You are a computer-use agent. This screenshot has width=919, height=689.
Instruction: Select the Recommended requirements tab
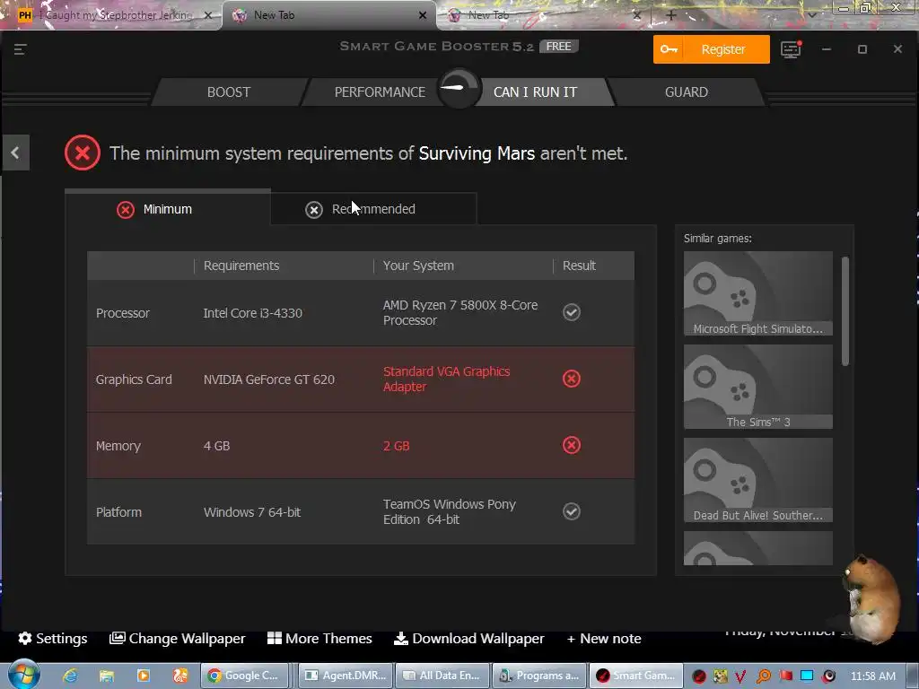[x=373, y=209]
